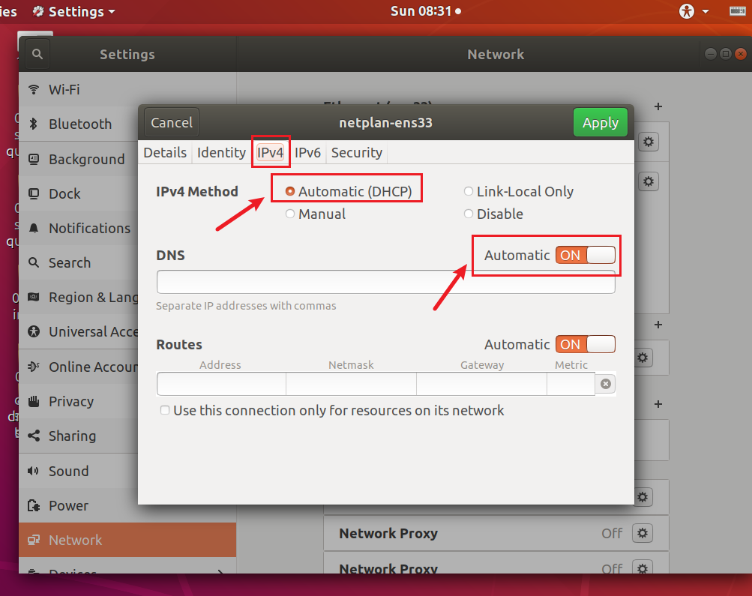Screen dimensions: 752x596
Task: Open the accessibility menu in top bar
Action: tap(694, 11)
